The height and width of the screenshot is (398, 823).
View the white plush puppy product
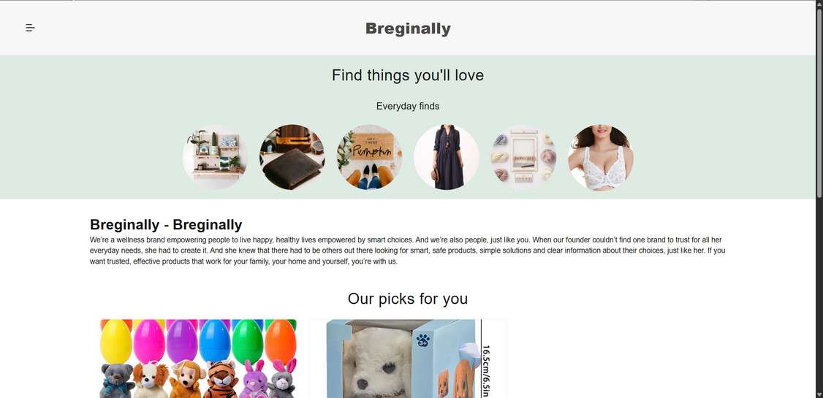pyautogui.click(x=408, y=359)
